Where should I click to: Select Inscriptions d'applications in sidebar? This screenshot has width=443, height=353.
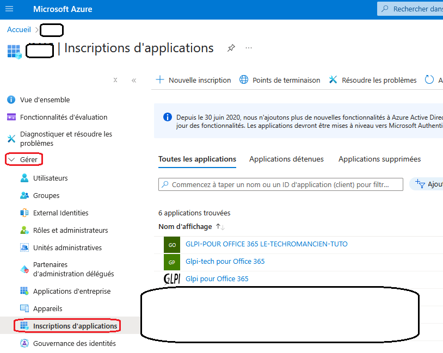pos(75,326)
